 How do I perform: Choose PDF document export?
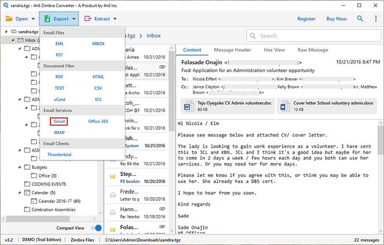tap(59, 77)
